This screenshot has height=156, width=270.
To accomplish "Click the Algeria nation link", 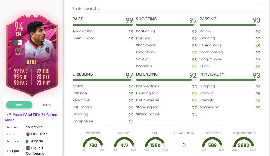I will coord(37,141).
